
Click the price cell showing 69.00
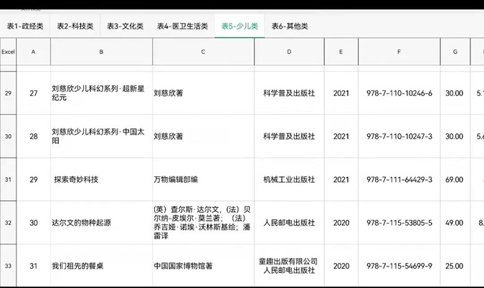click(455, 179)
